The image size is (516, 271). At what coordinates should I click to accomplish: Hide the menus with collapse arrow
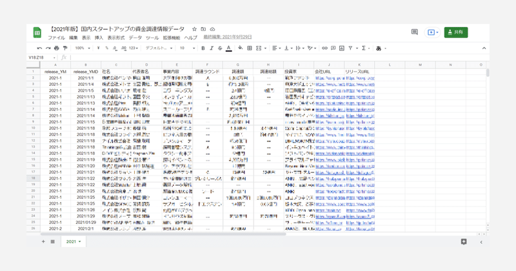(484, 48)
